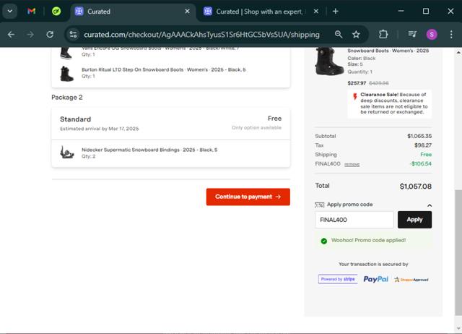Click the promo percent tag icon
This screenshot has height=334, width=462.
click(319, 205)
